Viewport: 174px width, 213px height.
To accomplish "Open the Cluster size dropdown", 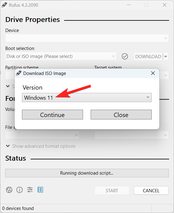I will [x=132, y=135].
